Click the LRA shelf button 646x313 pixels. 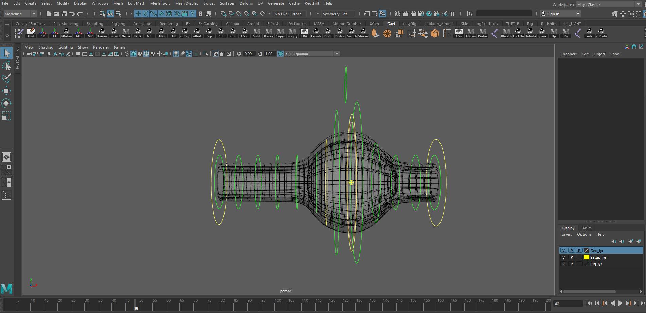(x=304, y=33)
